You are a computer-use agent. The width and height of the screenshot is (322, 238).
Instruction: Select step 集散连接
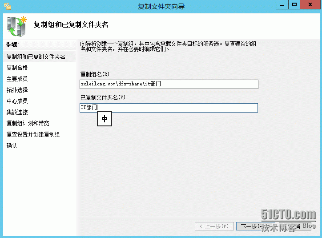pos(17,112)
